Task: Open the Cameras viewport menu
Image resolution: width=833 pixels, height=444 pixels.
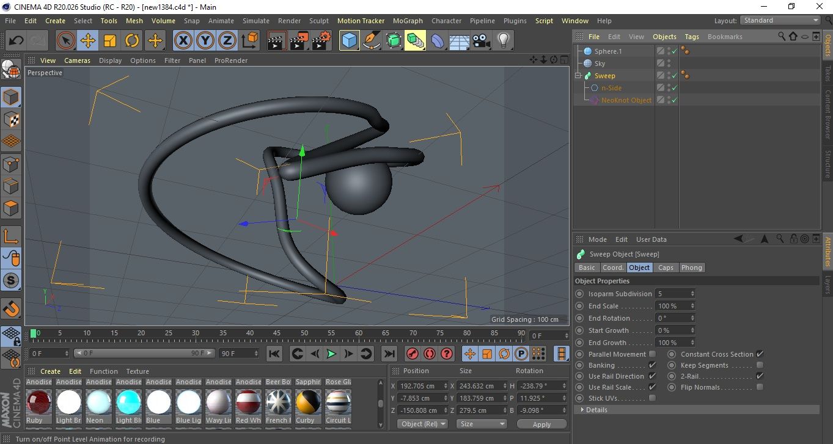Action: (77, 60)
